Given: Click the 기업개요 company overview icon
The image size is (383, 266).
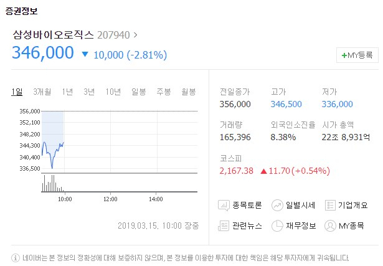Looking at the screenshot, I should [331, 205].
